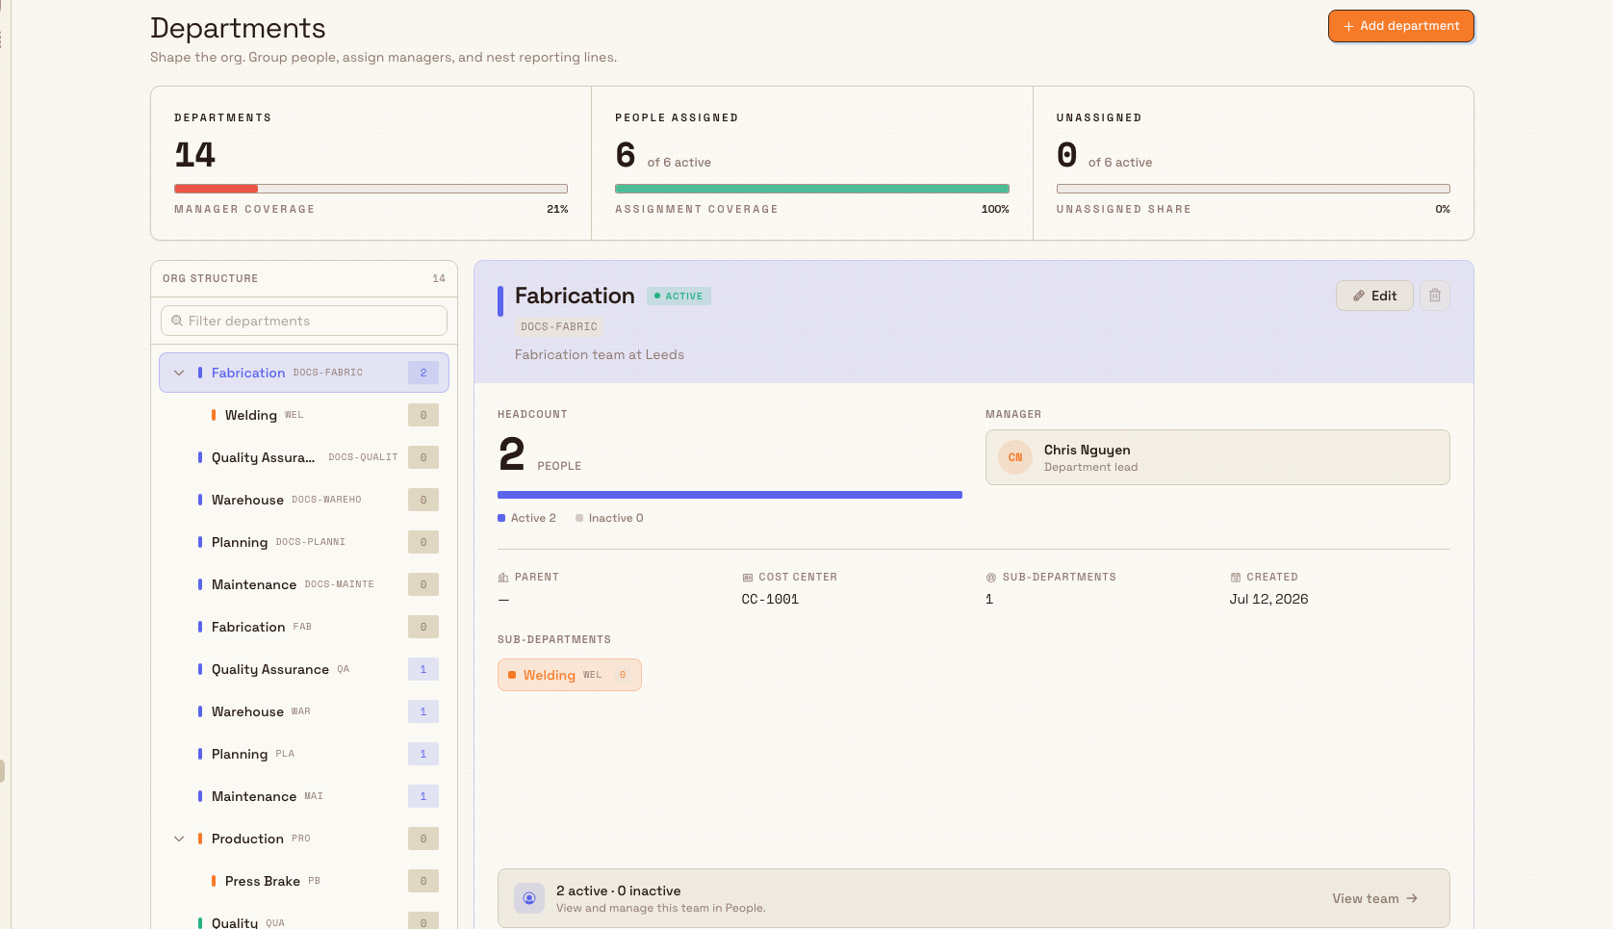The width and height of the screenshot is (1613, 929).
Task: Select Planning PLA row
Action: (304, 754)
